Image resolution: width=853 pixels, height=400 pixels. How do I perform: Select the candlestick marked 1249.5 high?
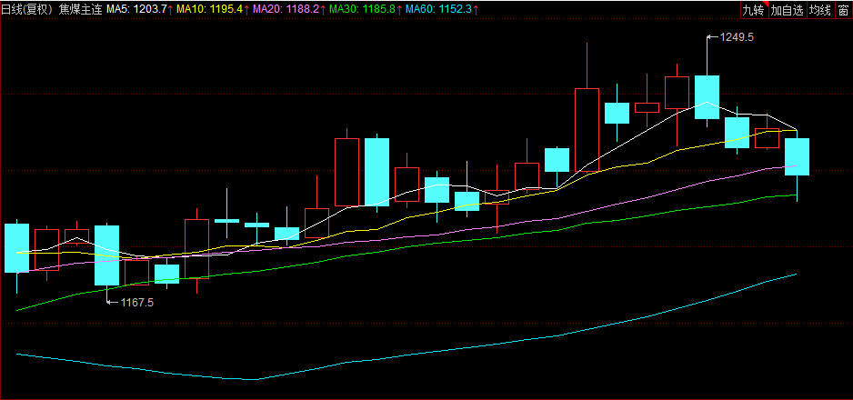coord(707,96)
